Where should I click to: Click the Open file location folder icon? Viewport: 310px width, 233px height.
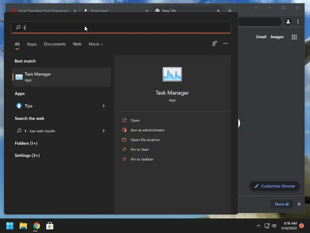124,140
